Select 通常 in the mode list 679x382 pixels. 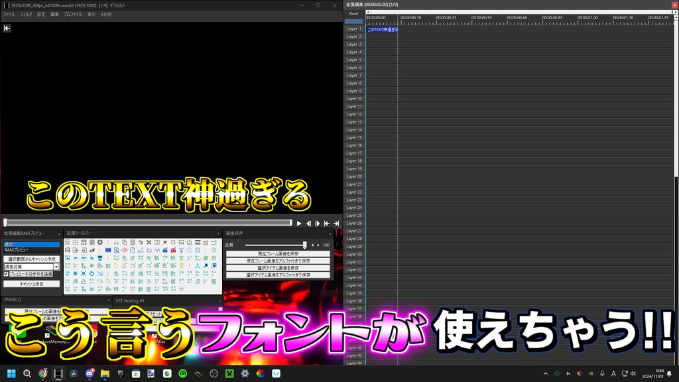point(32,245)
